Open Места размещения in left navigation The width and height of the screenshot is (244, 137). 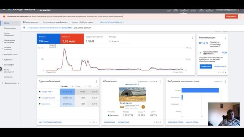click(x=9, y=71)
